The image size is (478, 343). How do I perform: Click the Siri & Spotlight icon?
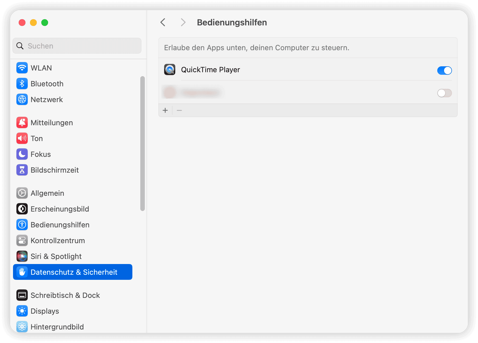[22, 256]
